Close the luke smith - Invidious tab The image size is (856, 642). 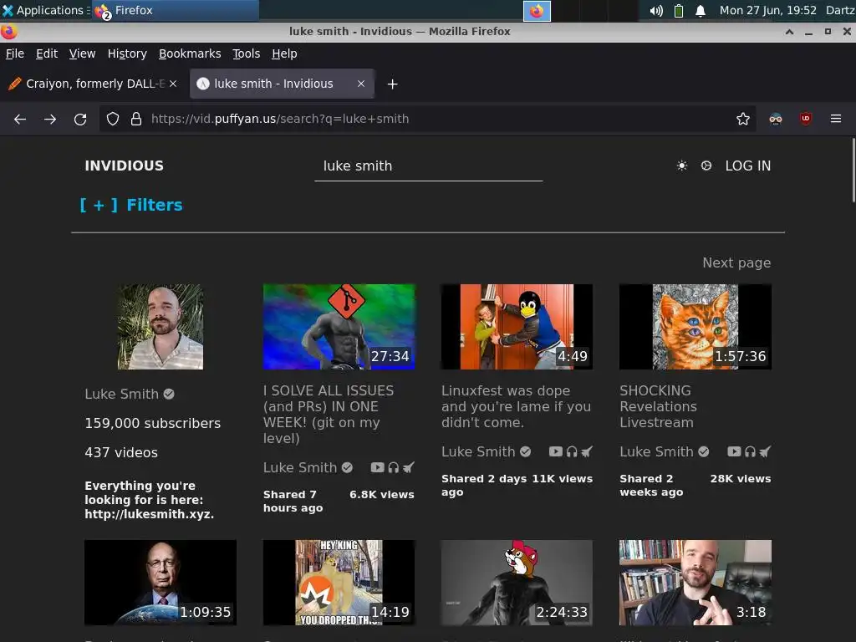pos(361,84)
